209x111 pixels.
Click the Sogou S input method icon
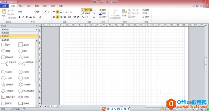coord(104,109)
